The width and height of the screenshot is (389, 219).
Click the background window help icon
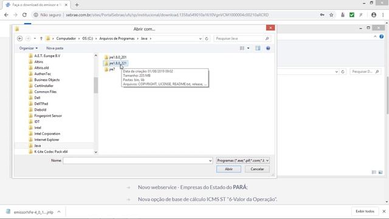click(382, 36)
